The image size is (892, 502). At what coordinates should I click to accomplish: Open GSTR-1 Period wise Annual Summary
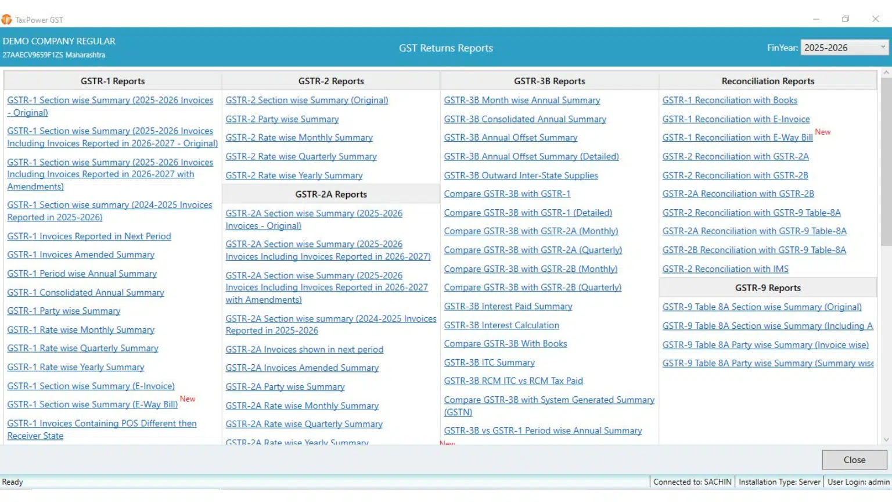click(x=82, y=274)
